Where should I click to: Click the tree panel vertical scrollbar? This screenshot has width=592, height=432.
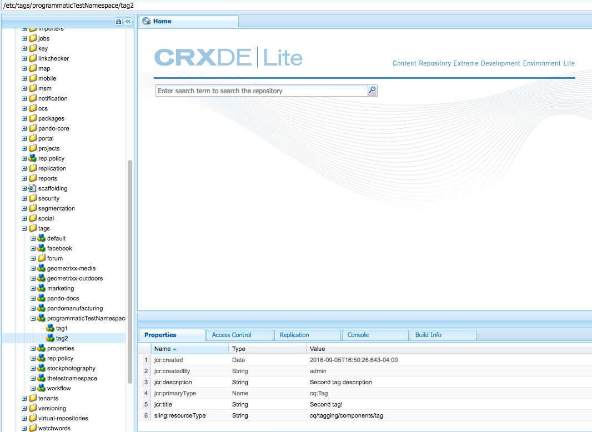tap(130, 272)
